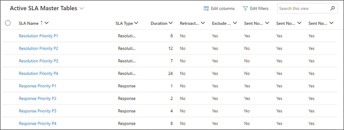The image size is (344, 130).
Task: Open the Duration column dropdown
Action: tap(170, 23)
